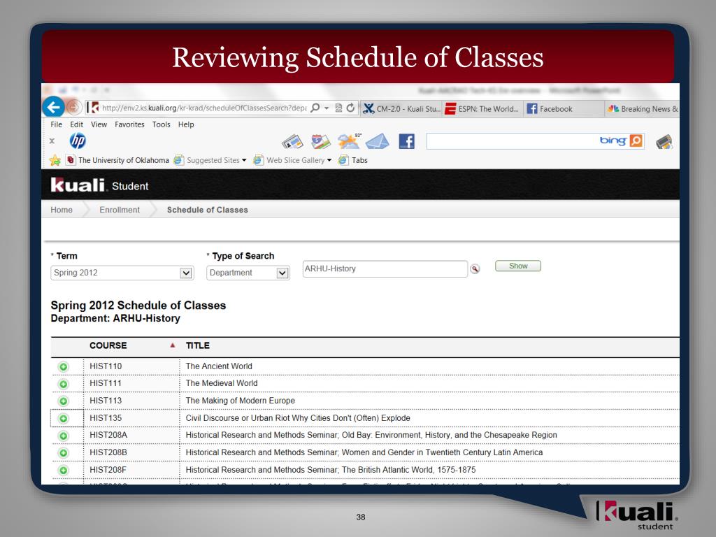This screenshot has height=537, width=716.
Task: Expand the HIST110 course row
Action: pyautogui.click(x=64, y=366)
